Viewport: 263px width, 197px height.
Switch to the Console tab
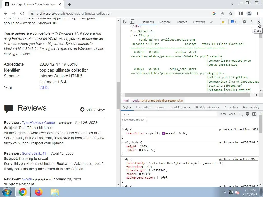[x=165, y=22]
